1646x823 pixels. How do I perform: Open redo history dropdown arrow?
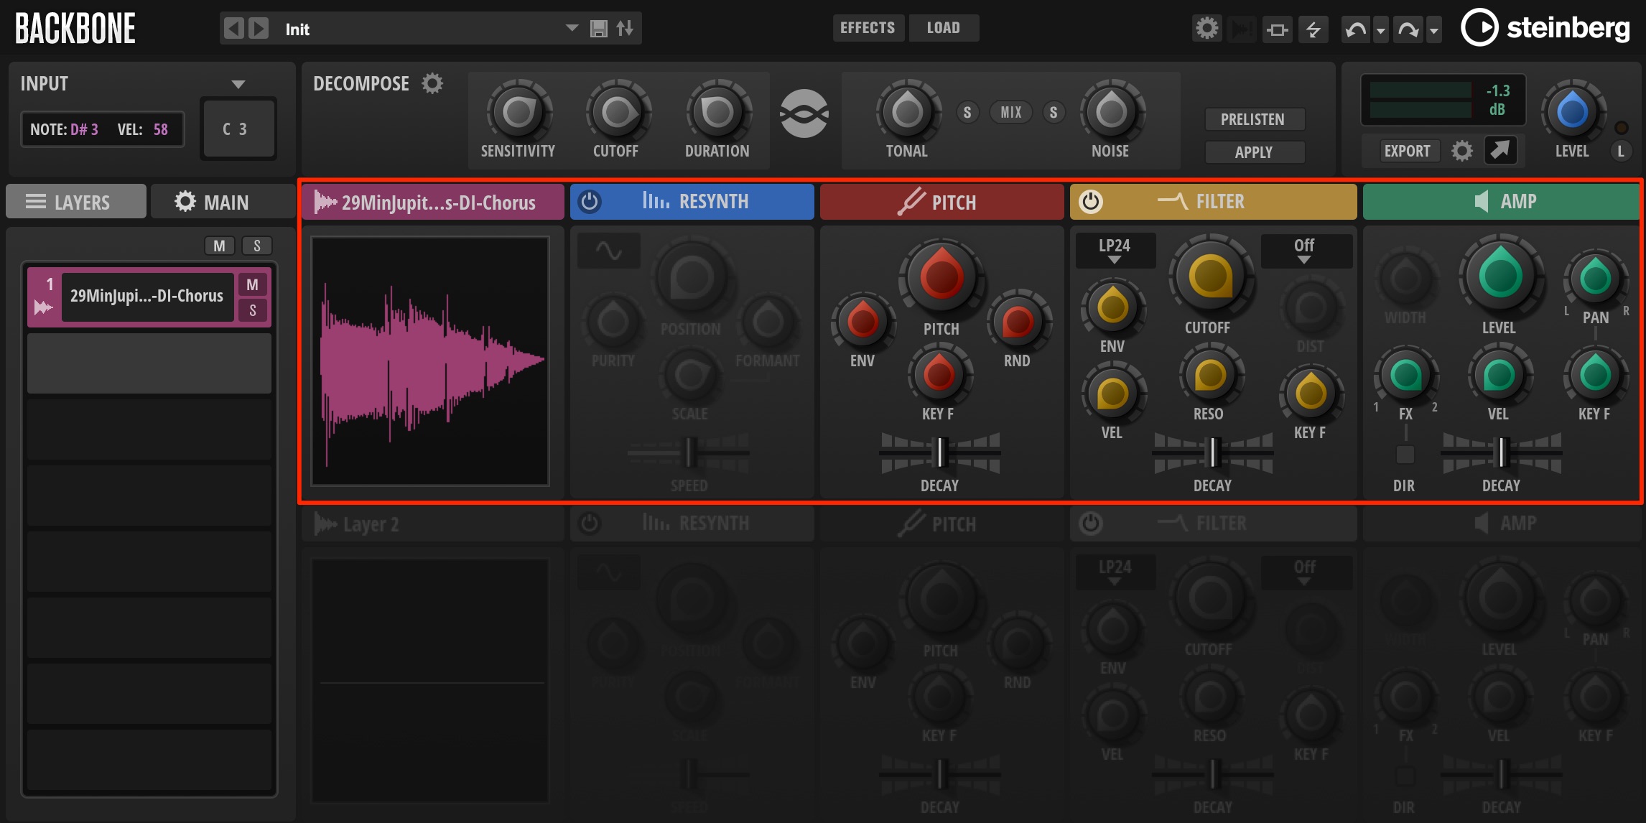click(1433, 30)
